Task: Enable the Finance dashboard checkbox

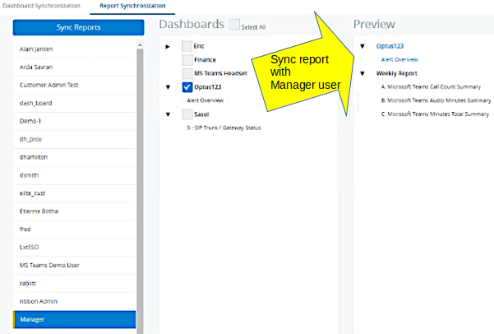Action: (x=187, y=59)
